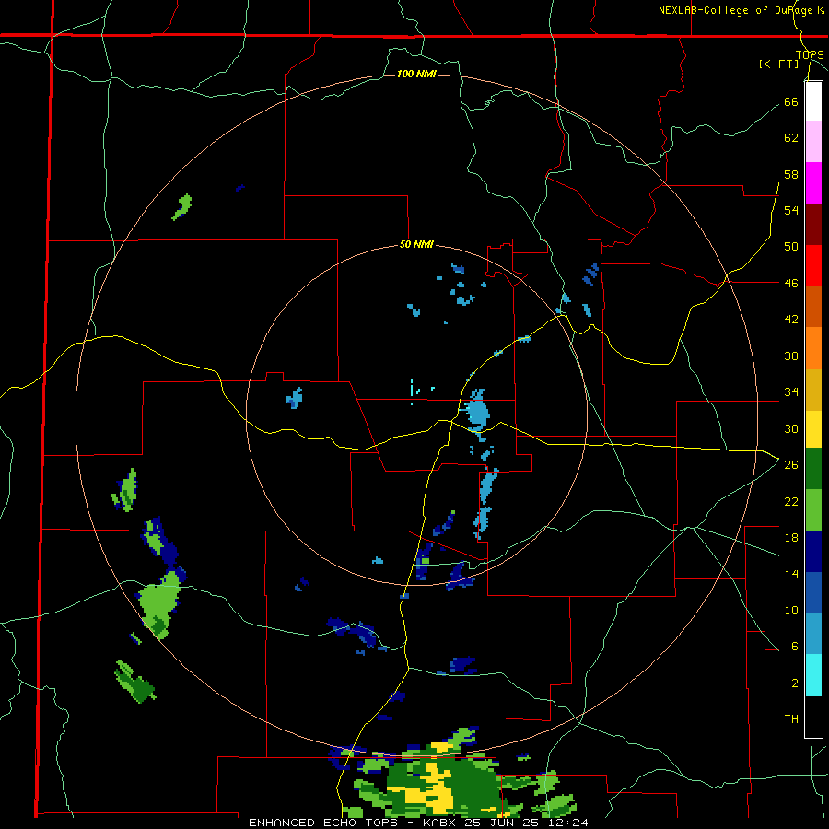Click legend scale number 2
This screenshot has width=829, height=829.
[795, 683]
